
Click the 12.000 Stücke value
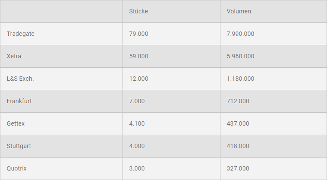pyautogui.click(x=138, y=79)
